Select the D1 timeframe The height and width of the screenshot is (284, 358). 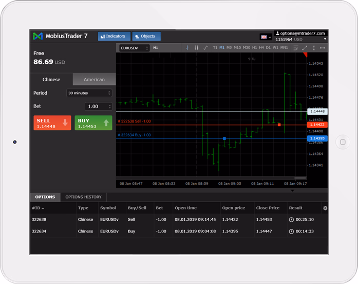(268, 47)
